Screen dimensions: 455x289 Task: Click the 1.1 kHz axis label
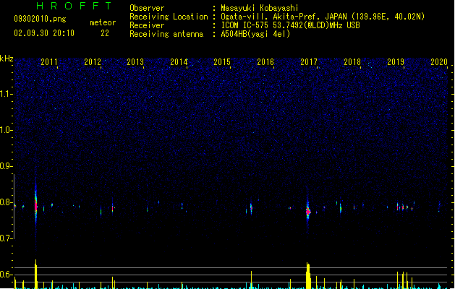[x=6, y=94]
